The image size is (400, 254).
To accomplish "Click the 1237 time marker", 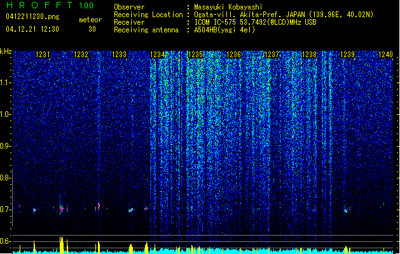I will point(272,55).
